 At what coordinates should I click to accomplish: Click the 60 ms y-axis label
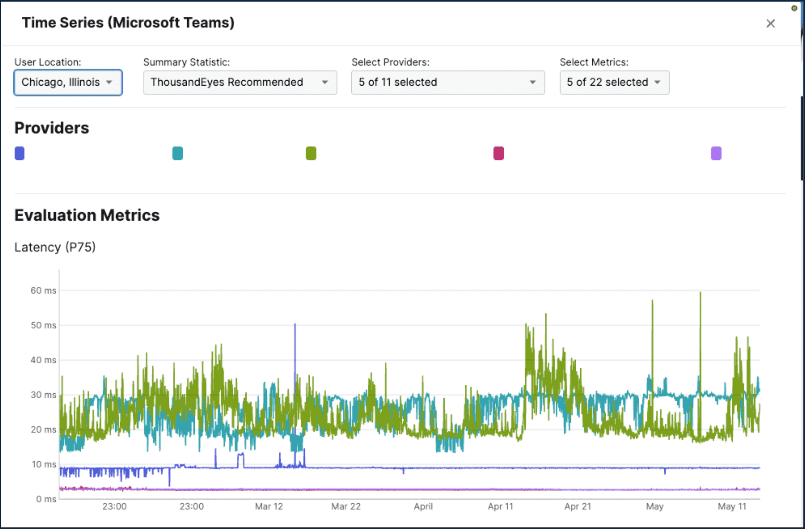click(x=43, y=291)
